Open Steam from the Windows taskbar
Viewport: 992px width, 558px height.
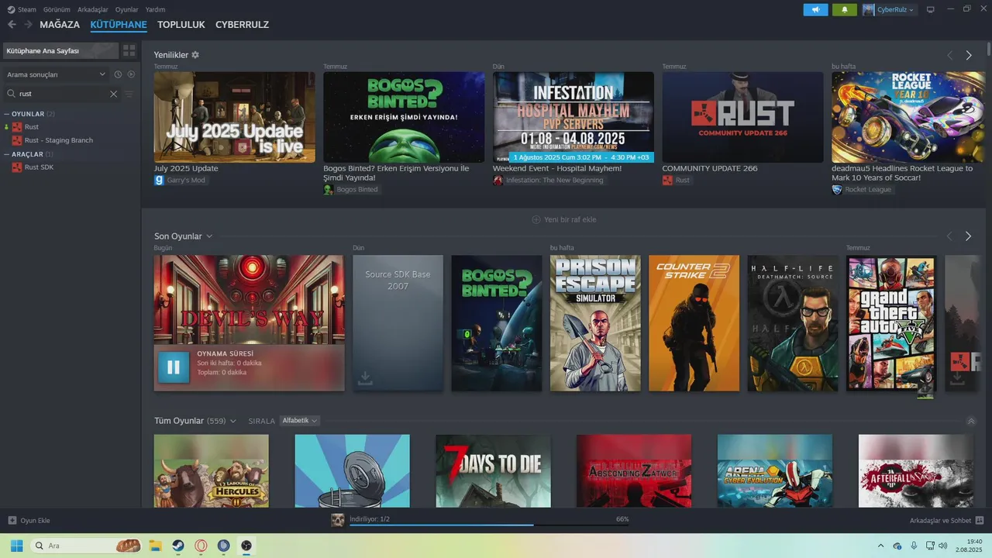coord(177,546)
